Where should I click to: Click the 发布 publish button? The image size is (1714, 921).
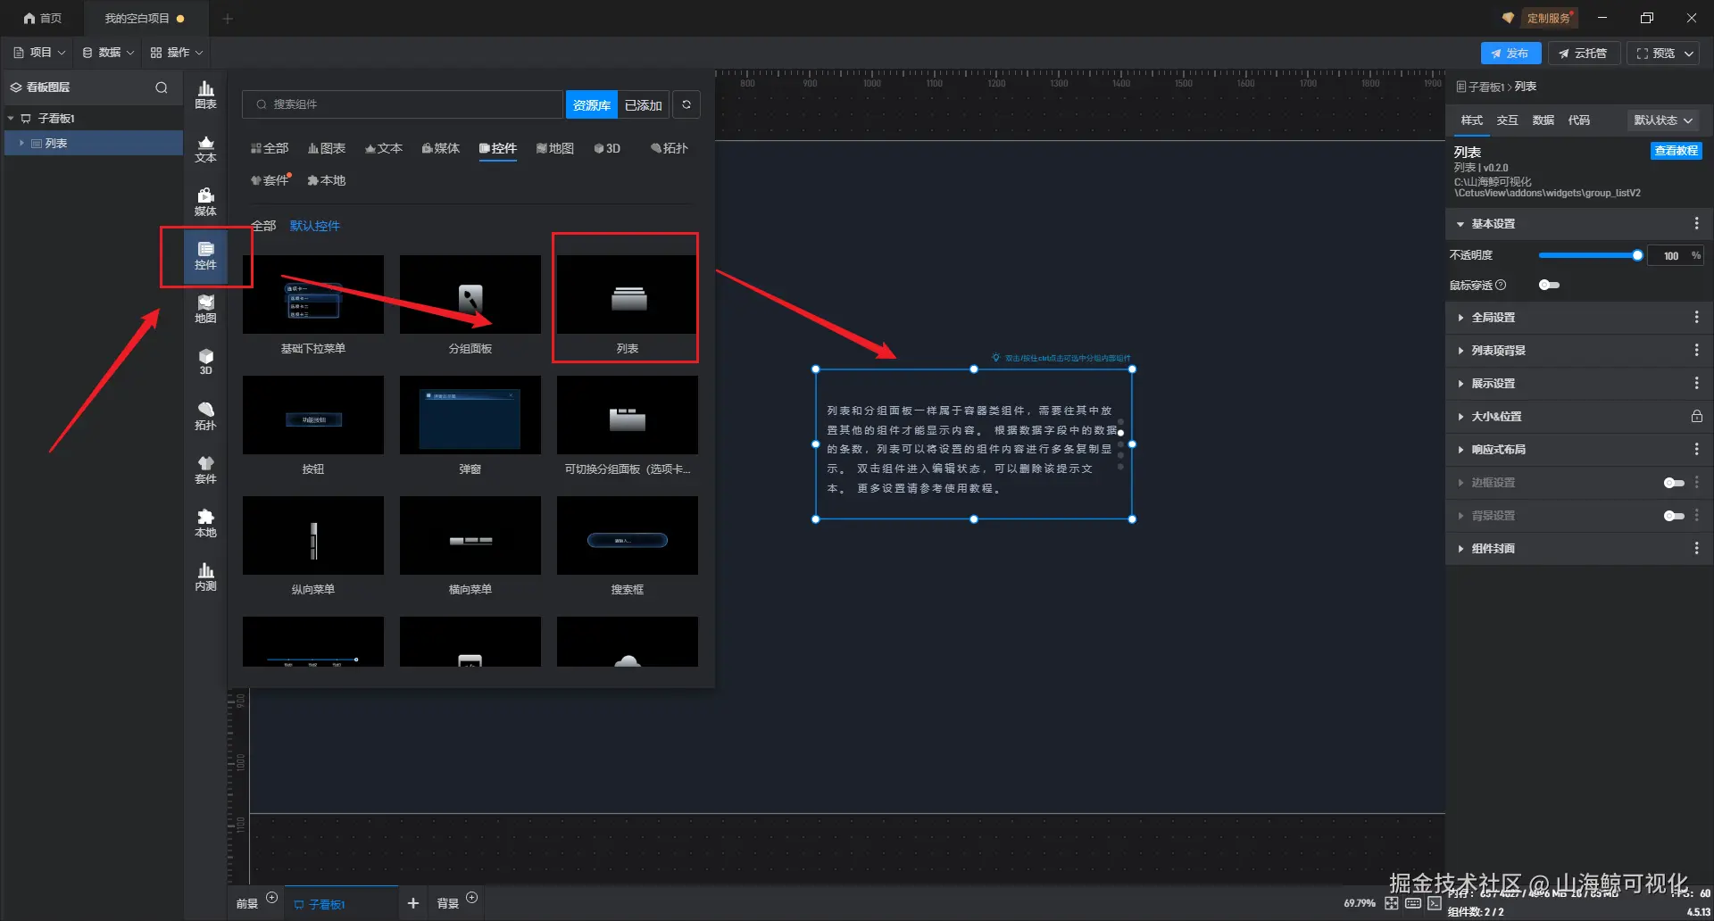(1510, 54)
